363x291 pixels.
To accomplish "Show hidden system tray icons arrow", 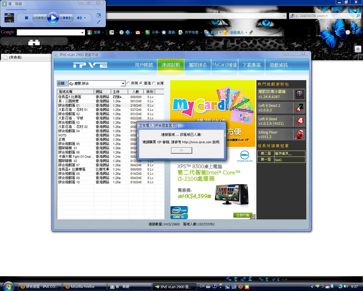I will click(312, 287).
